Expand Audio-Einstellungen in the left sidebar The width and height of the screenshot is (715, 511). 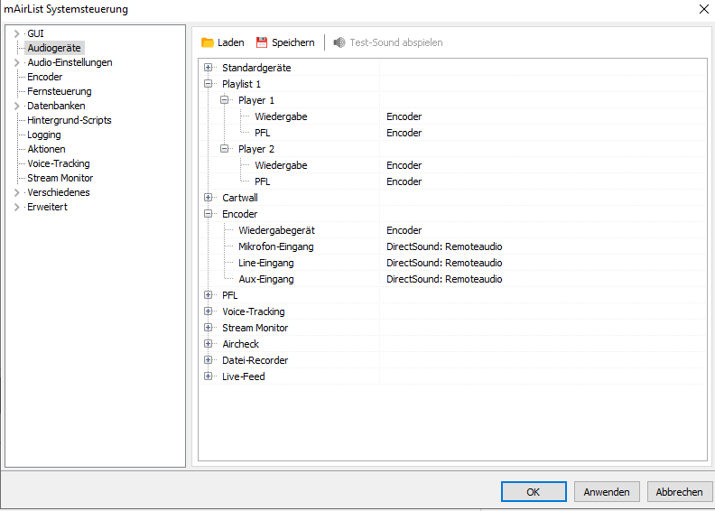pyautogui.click(x=16, y=62)
